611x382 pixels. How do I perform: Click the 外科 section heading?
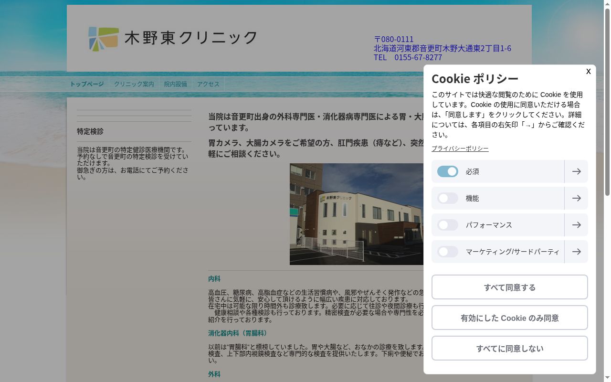pos(214,374)
